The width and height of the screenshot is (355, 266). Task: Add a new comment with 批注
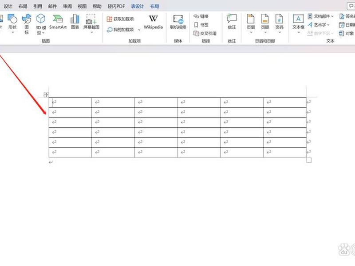(232, 22)
